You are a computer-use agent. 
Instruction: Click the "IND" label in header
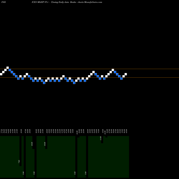click(4, 2)
